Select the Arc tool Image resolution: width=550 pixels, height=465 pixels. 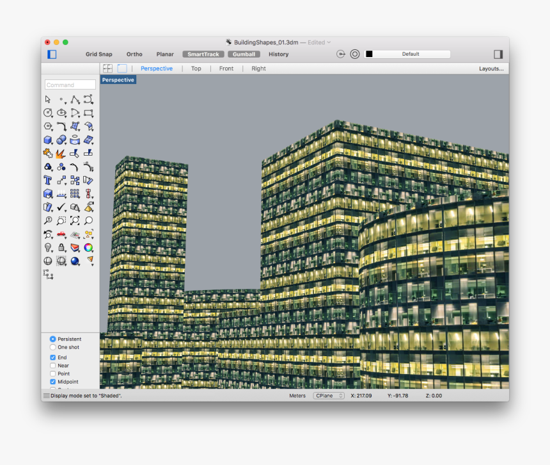(x=75, y=113)
